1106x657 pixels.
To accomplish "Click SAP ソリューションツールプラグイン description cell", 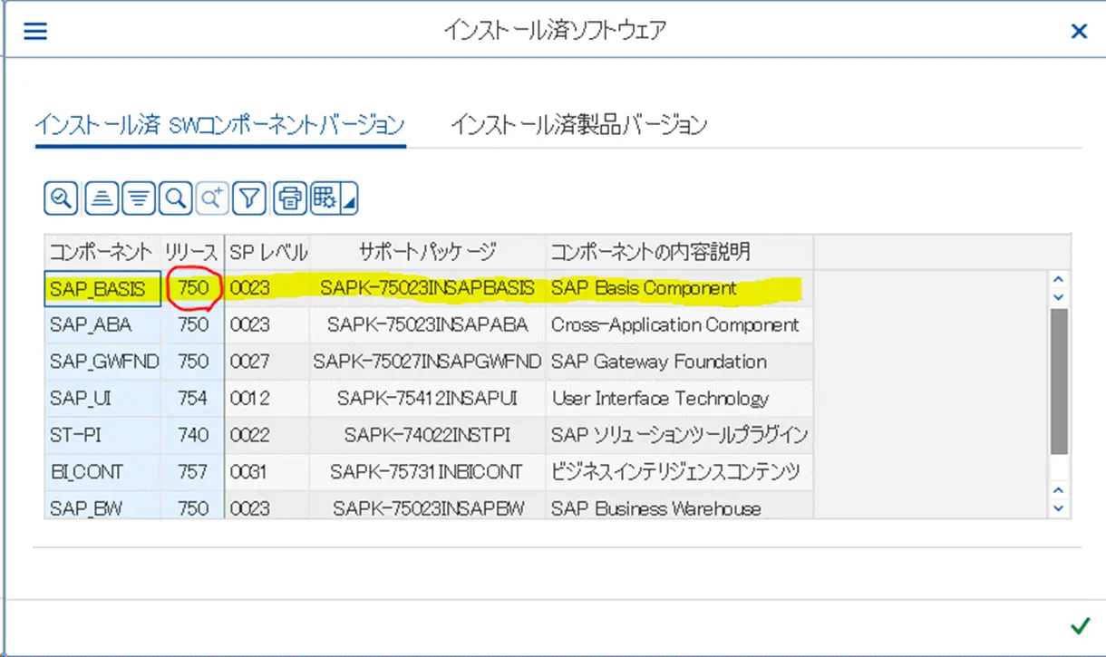I will [x=679, y=435].
